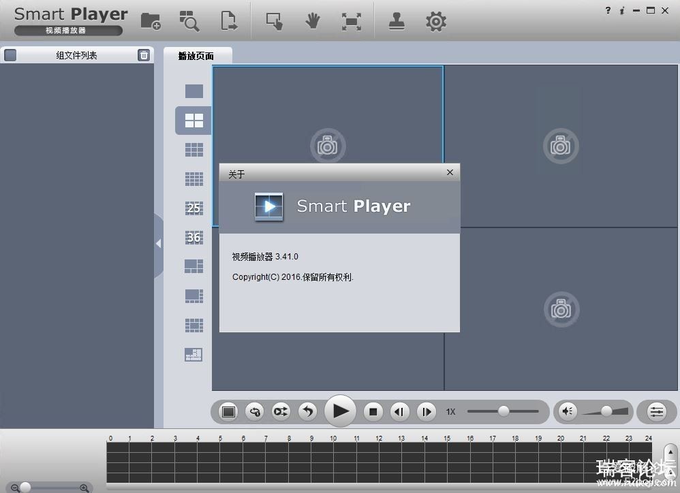
Task: Step to next frame
Action: click(x=427, y=411)
